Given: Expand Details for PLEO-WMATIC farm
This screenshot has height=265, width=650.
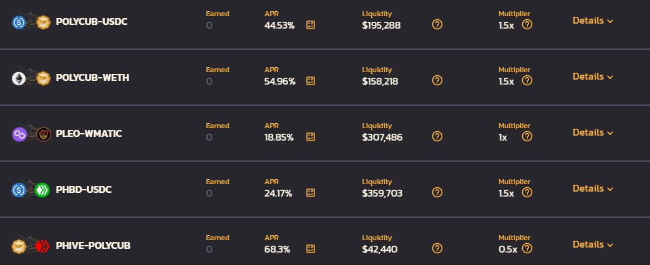Looking at the screenshot, I should tap(593, 132).
